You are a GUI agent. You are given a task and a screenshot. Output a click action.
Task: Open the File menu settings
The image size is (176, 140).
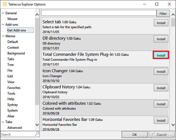10,71
